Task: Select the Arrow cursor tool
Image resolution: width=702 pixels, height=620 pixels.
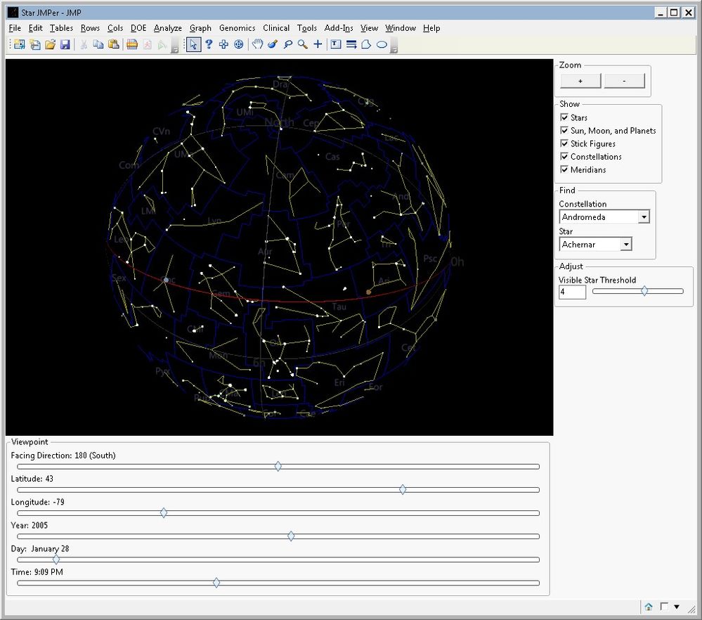Action: point(193,44)
